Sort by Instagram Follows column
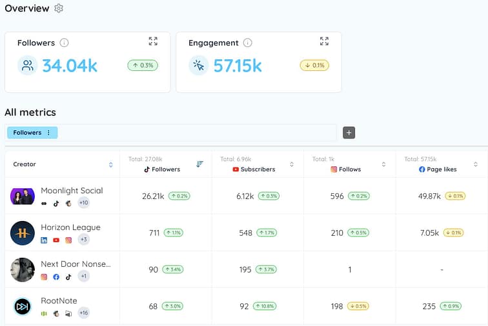 [x=383, y=165]
